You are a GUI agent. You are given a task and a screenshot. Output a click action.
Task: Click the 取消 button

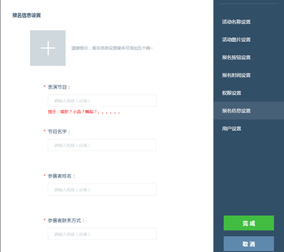pos(249,243)
